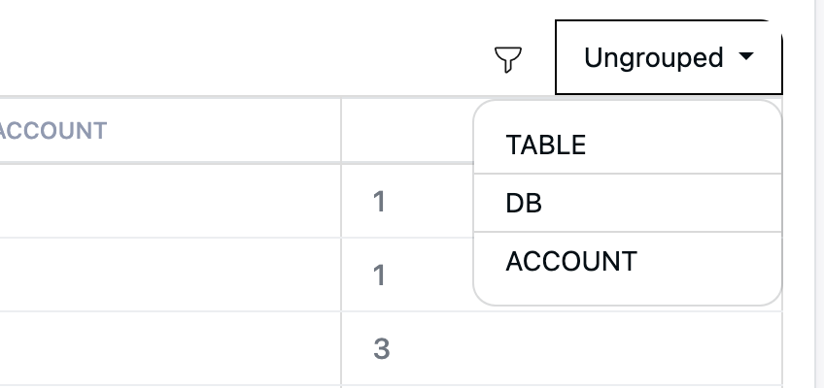This screenshot has height=388, width=824.
Task: Select ACCOUNT option in the dropdown list
Action: 628,261
